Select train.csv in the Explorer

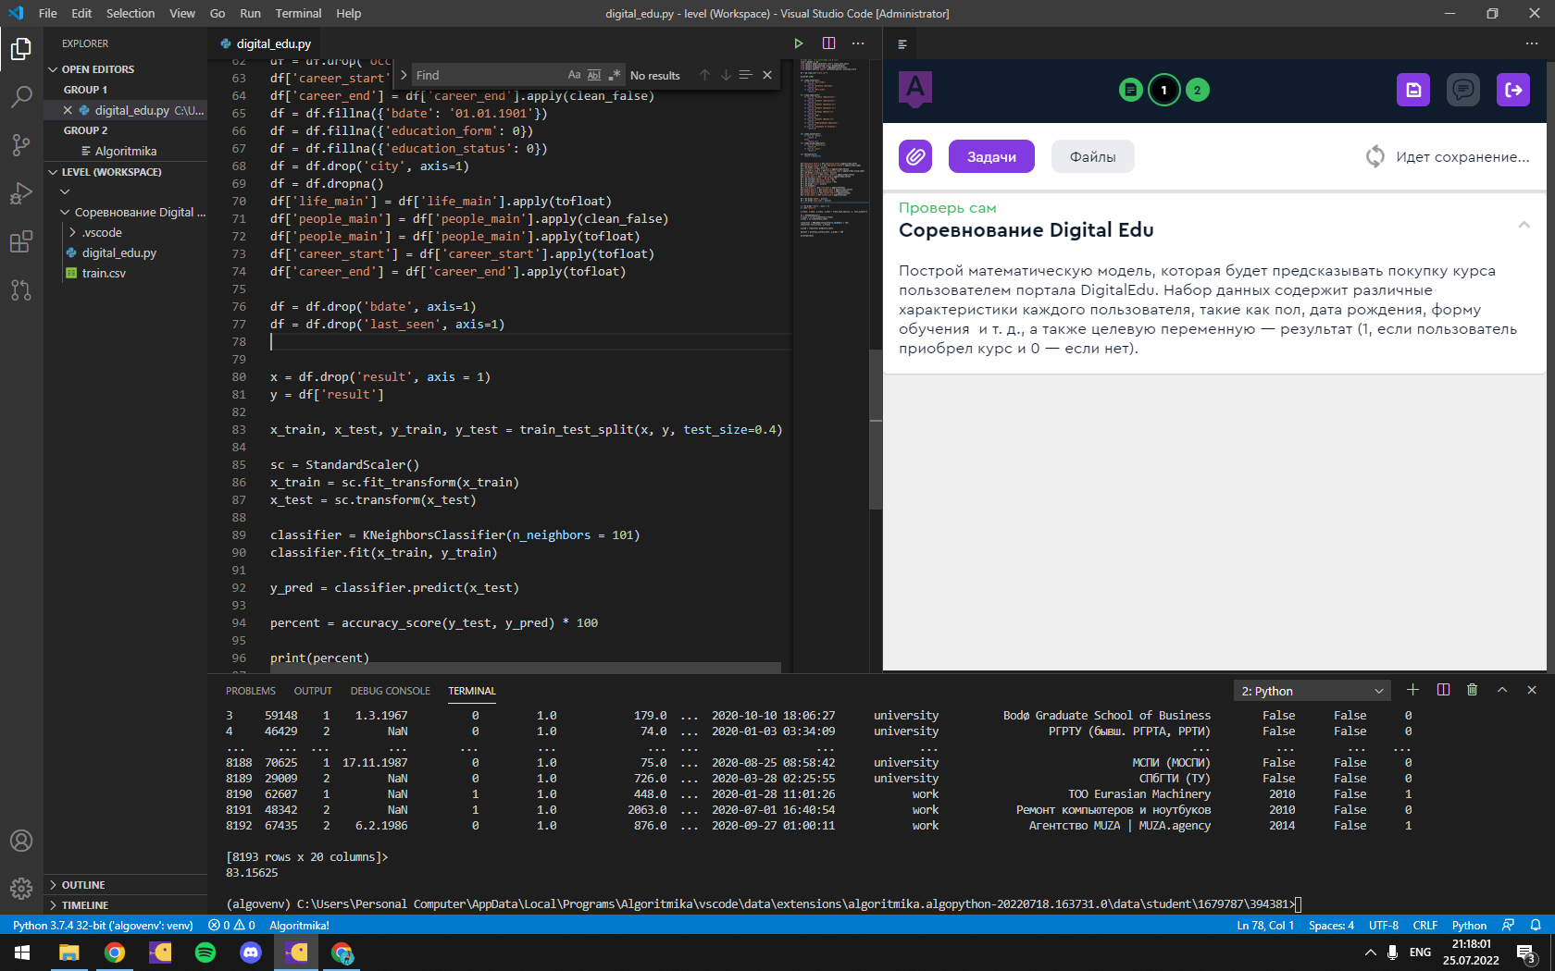click(x=105, y=273)
